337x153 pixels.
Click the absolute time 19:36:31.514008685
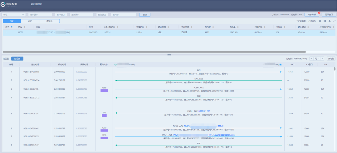coord(31,72)
